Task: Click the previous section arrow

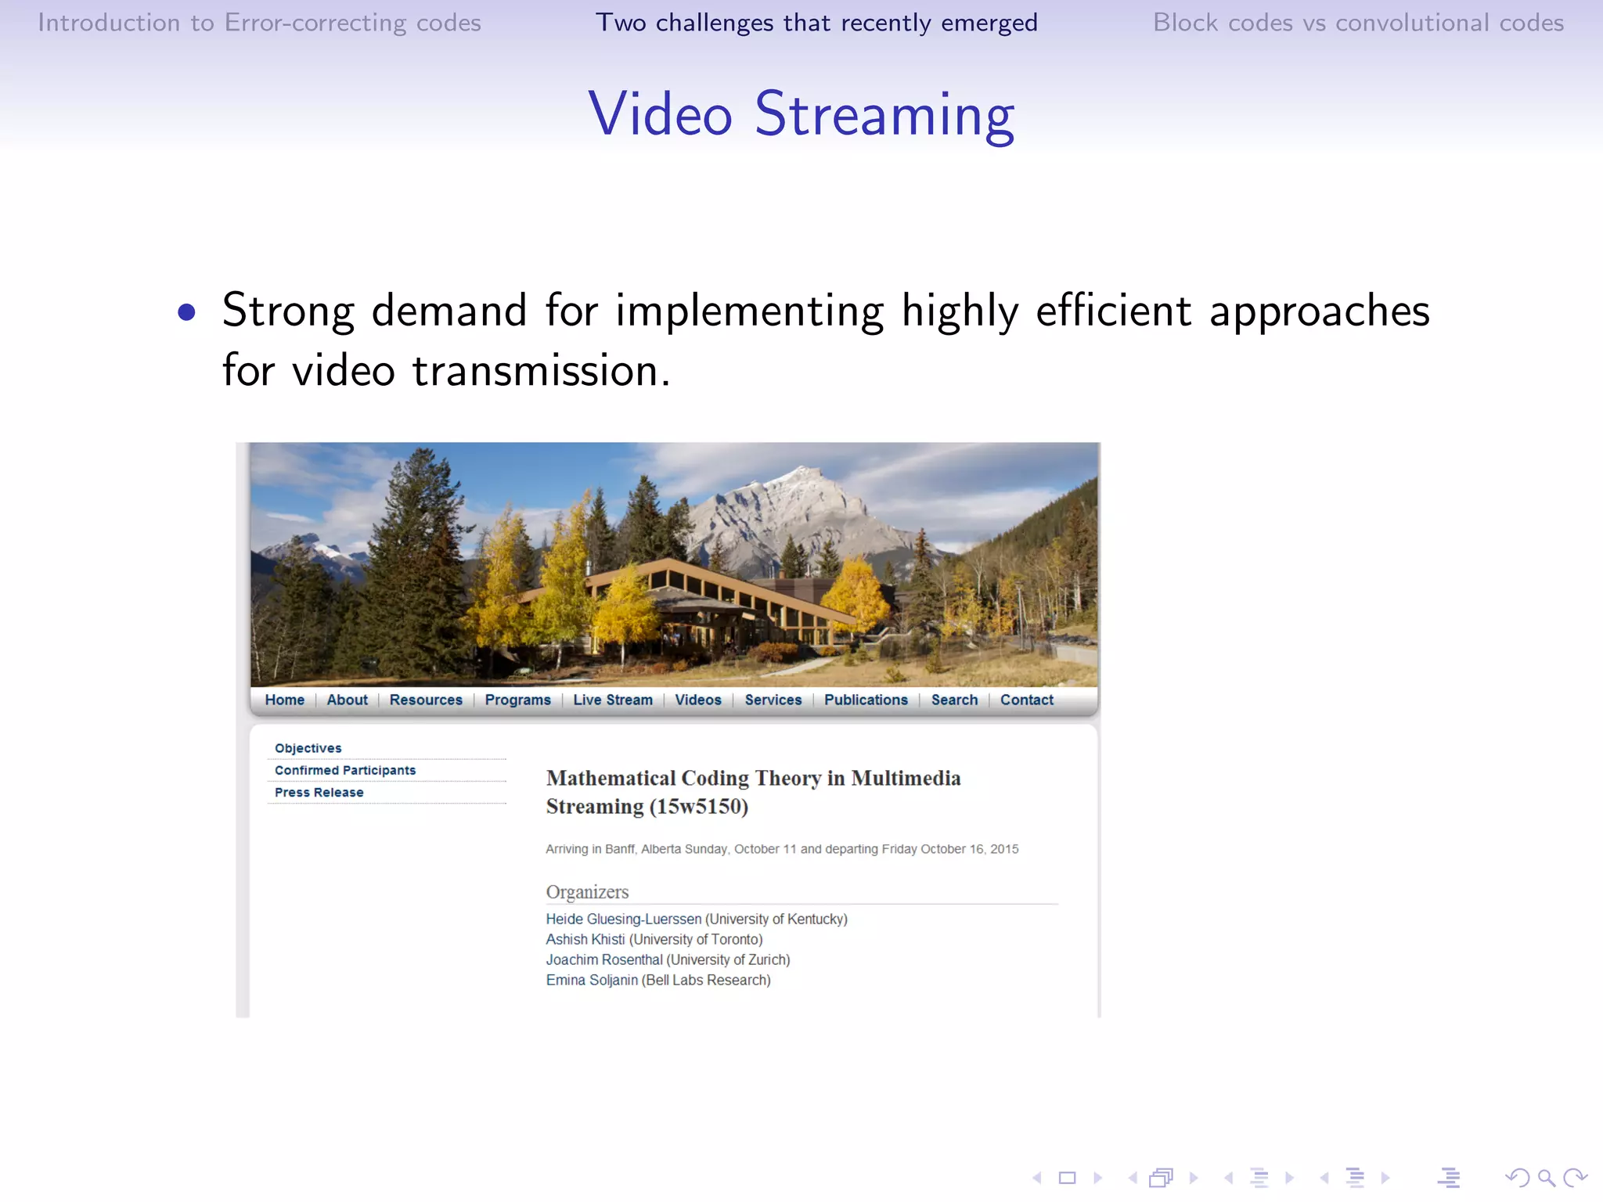Action: (x=1324, y=1178)
